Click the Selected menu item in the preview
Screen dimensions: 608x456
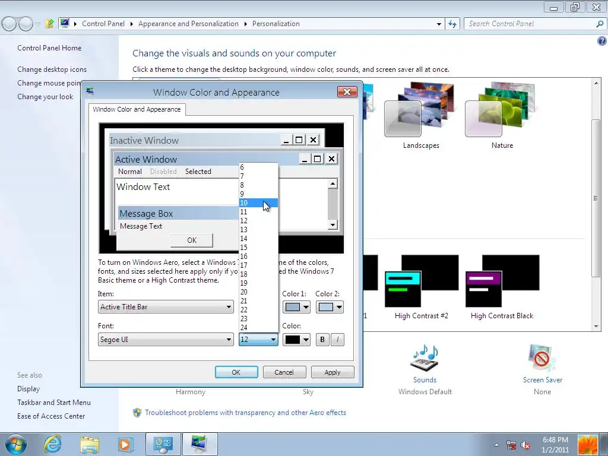coord(198,172)
